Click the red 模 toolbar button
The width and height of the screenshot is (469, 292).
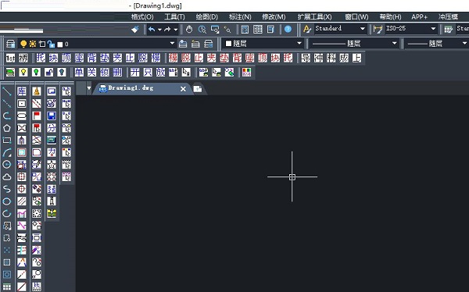(173, 58)
